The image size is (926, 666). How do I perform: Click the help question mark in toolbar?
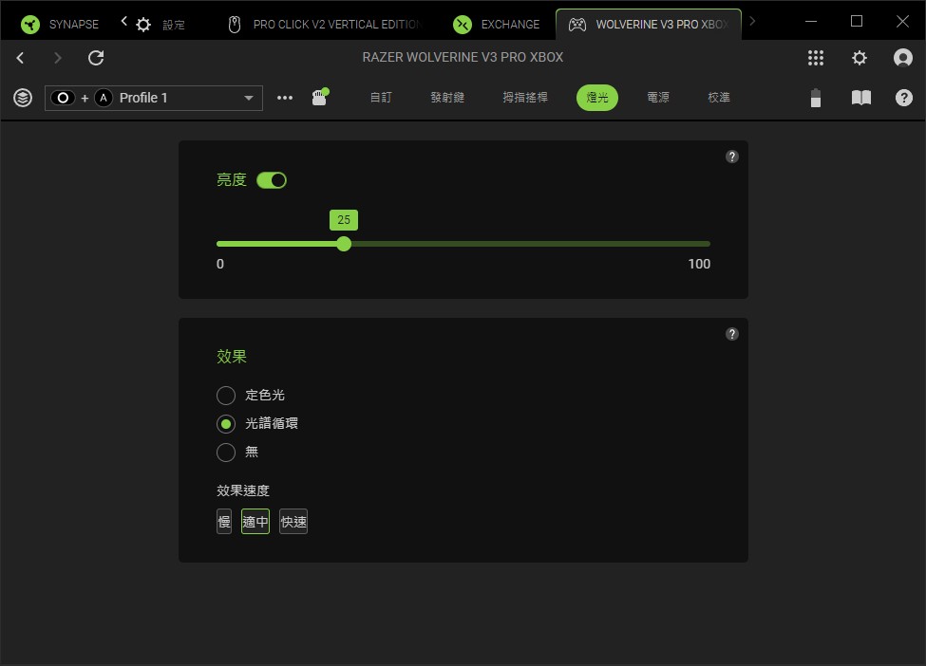(903, 98)
